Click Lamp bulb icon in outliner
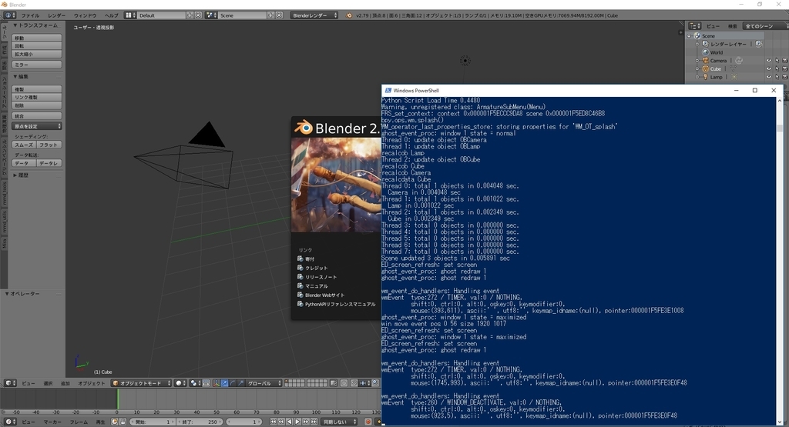 point(706,77)
